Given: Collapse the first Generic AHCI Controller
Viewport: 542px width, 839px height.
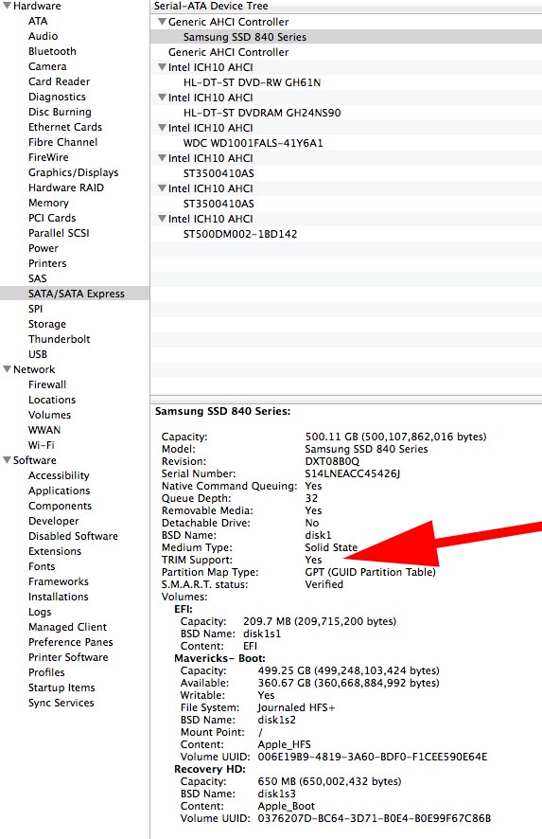Looking at the screenshot, I should click(162, 22).
